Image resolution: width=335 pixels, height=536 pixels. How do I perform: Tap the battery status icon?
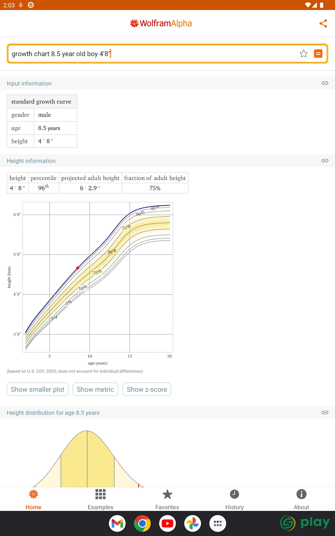click(x=322, y=5)
